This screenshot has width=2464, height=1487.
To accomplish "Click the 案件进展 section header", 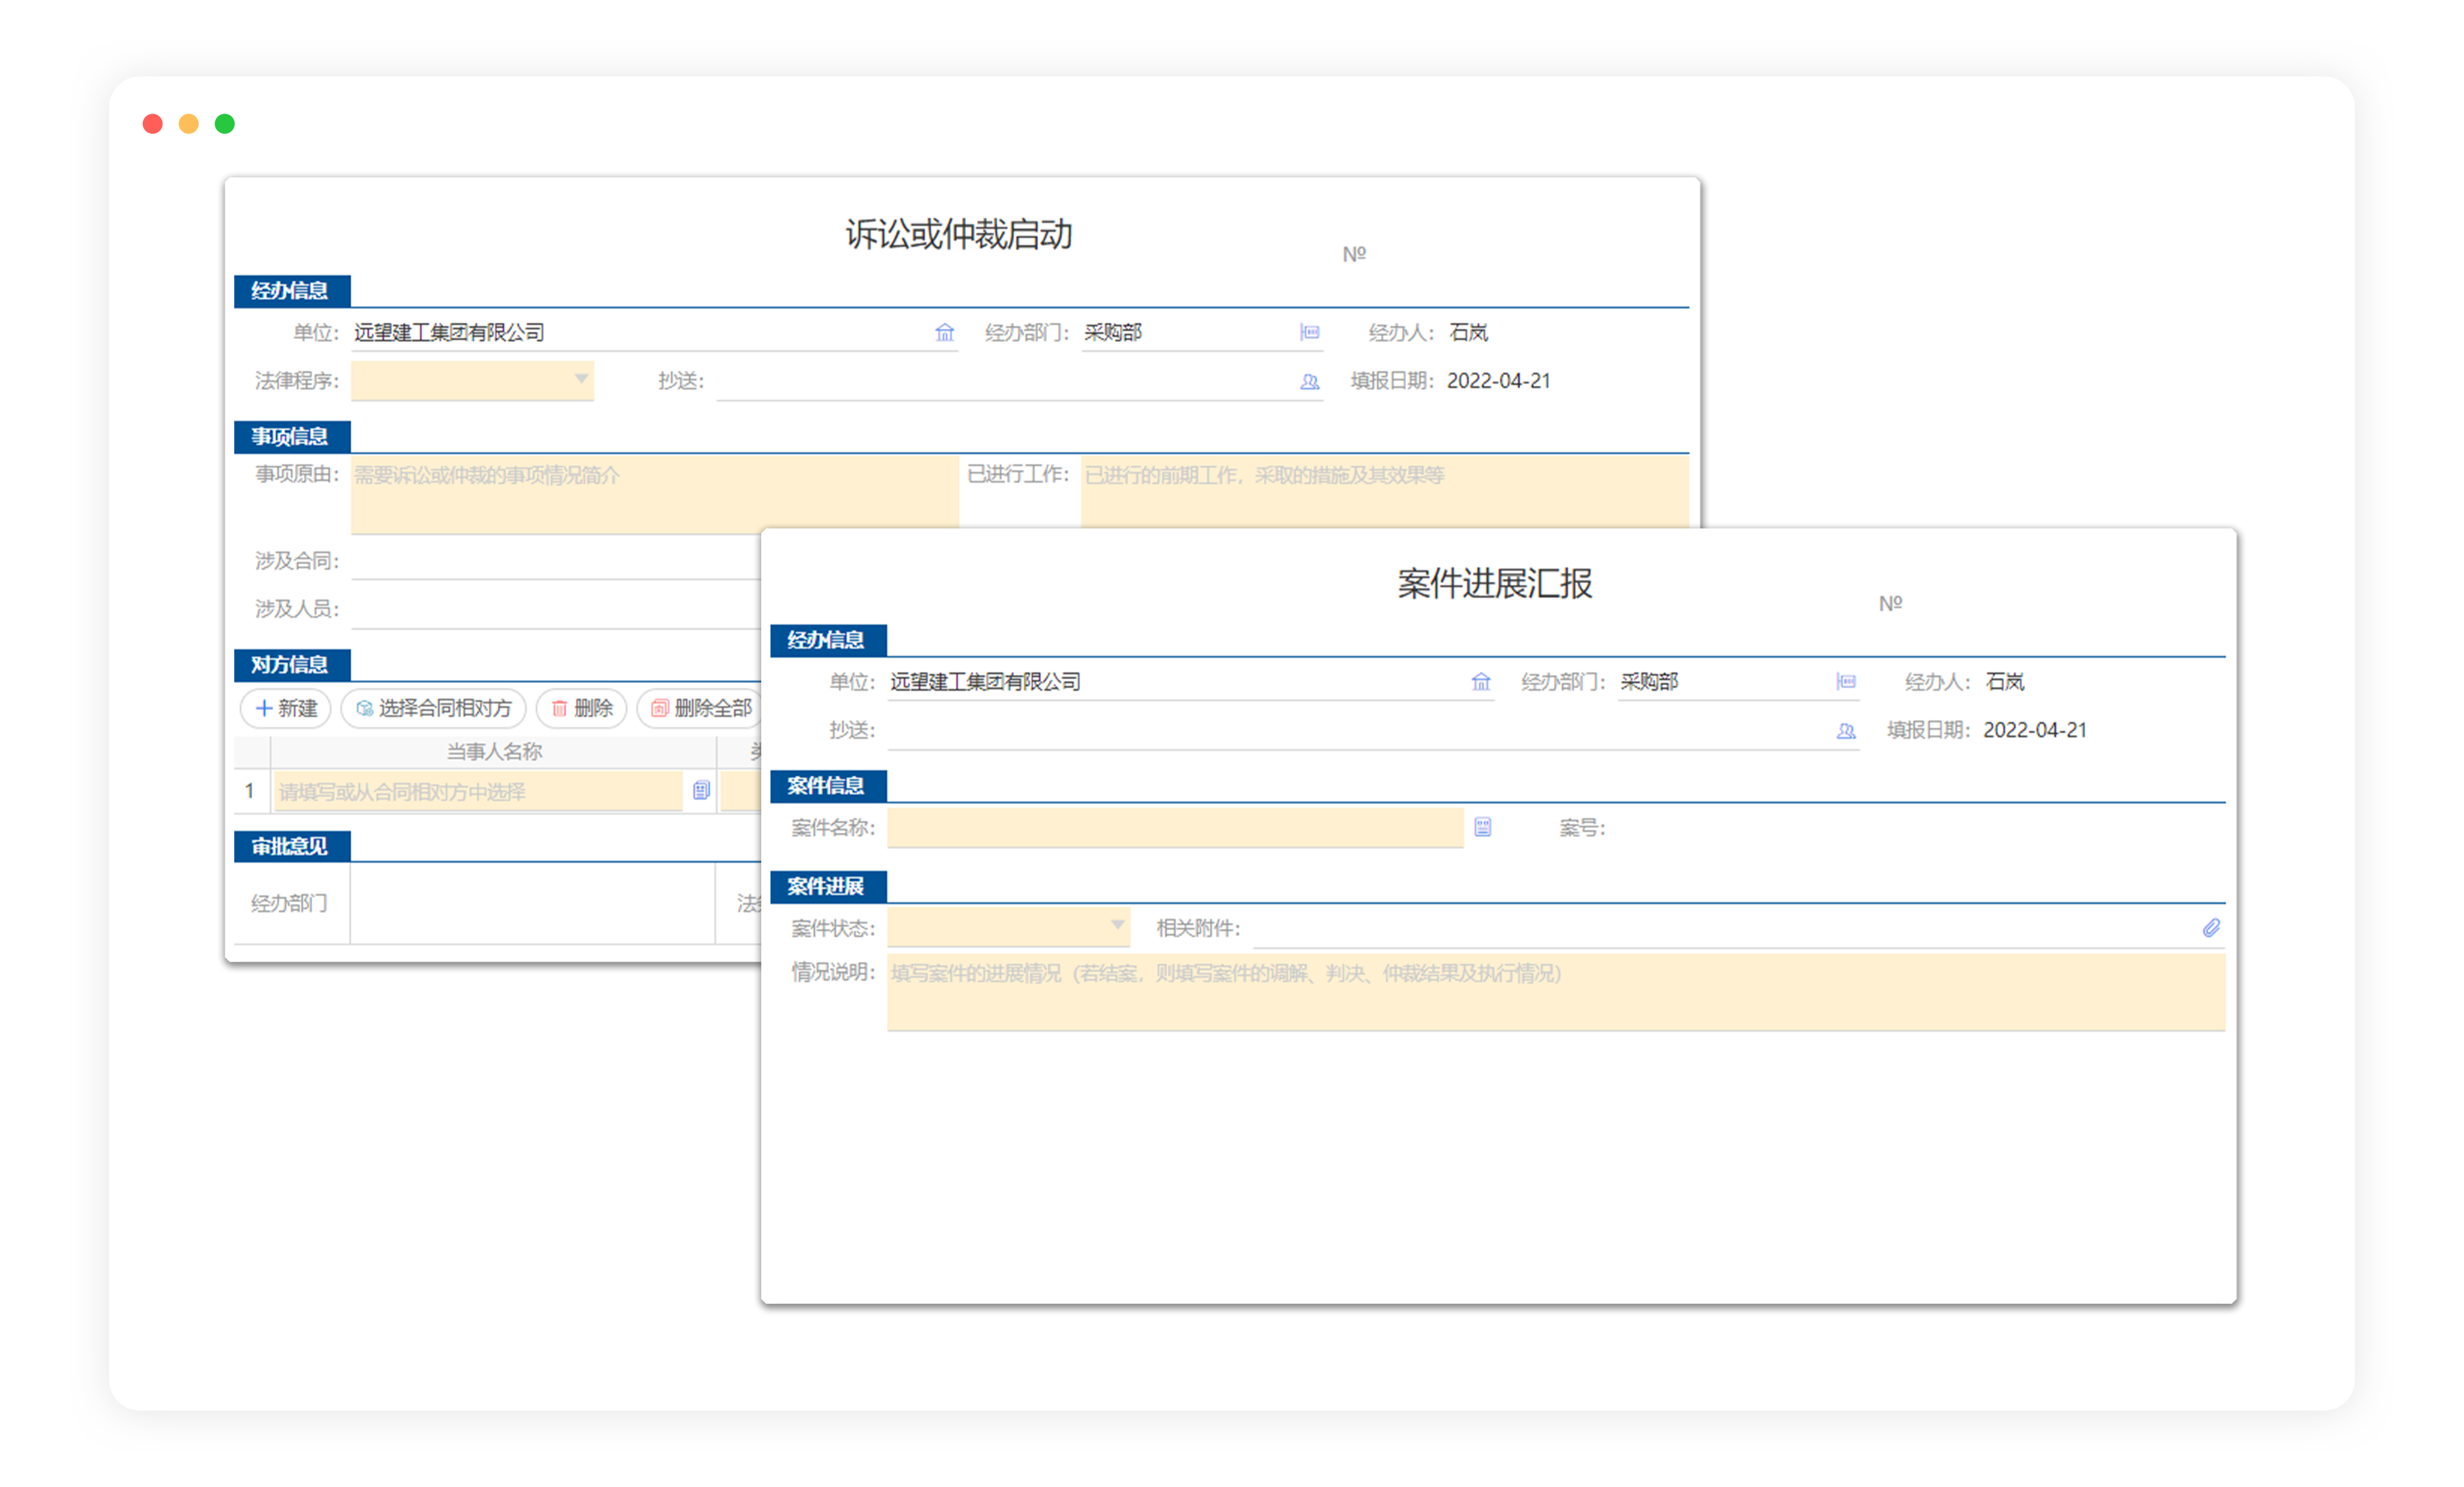I will point(828,887).
